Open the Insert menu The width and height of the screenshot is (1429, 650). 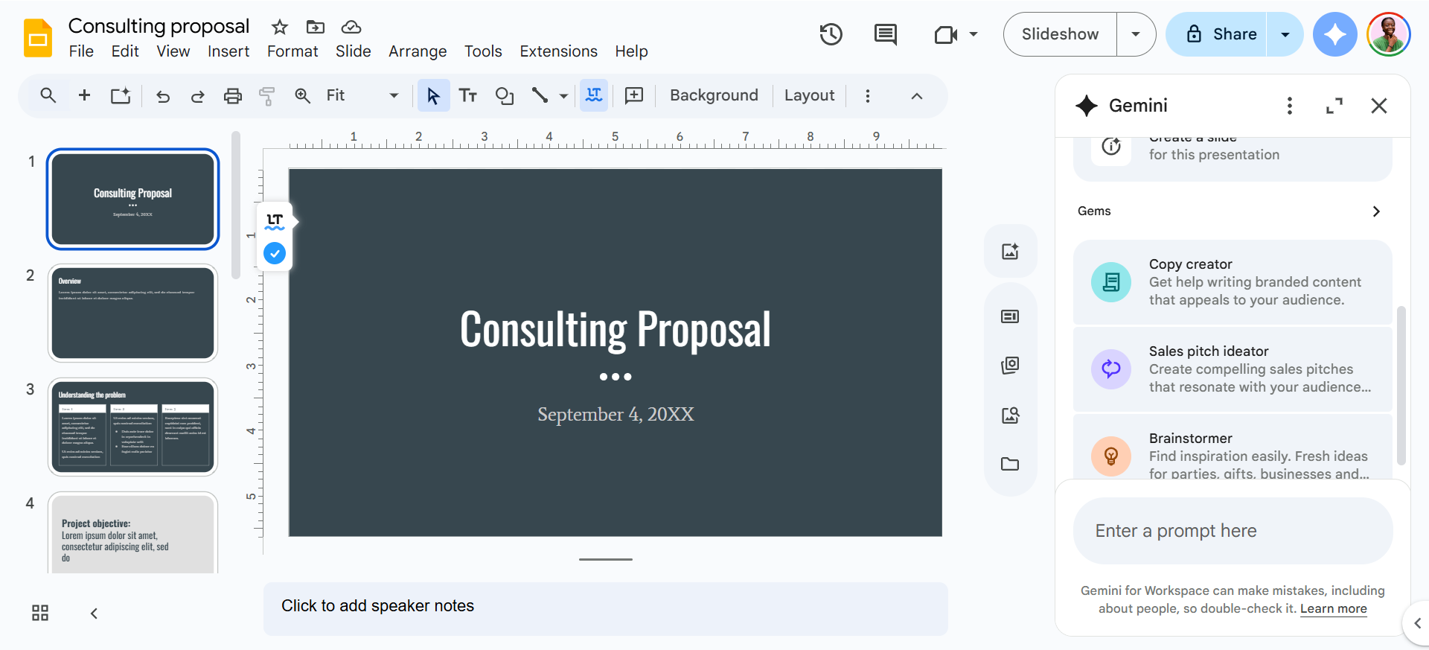click(x=228, y=51)
